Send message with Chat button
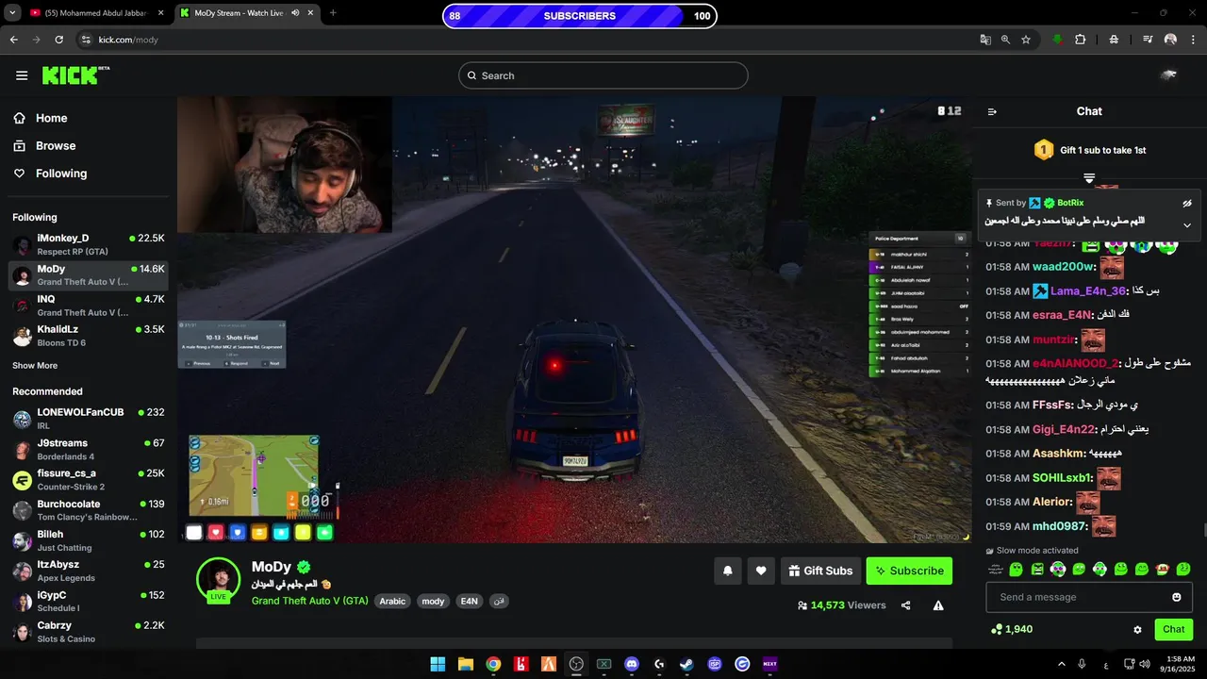 pyautogui.click(x=1173, y=629)
